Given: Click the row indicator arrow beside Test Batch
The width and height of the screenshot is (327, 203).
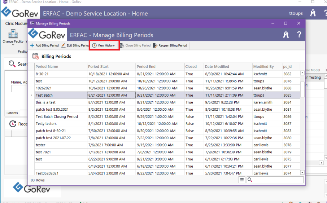Looking at the screenshot, I should click(x=31, y=95).
